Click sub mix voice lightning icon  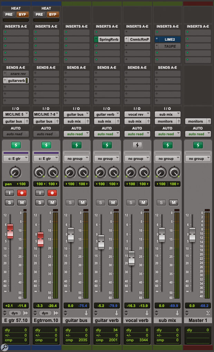[x=167, y=145]
